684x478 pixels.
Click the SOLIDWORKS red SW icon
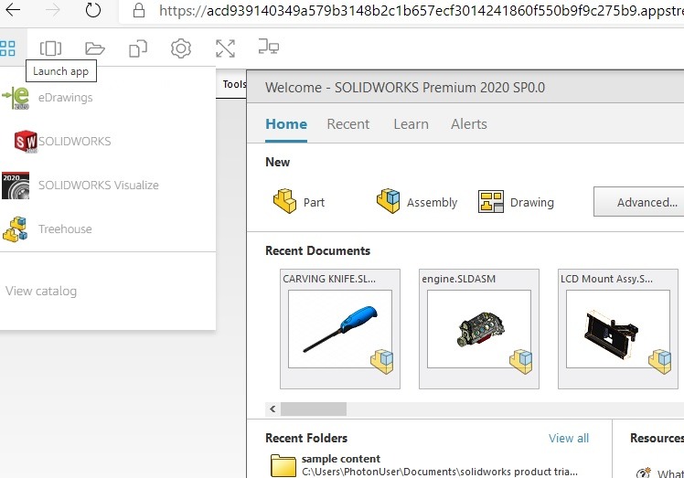pyautogui.click(x=26, y=142)
